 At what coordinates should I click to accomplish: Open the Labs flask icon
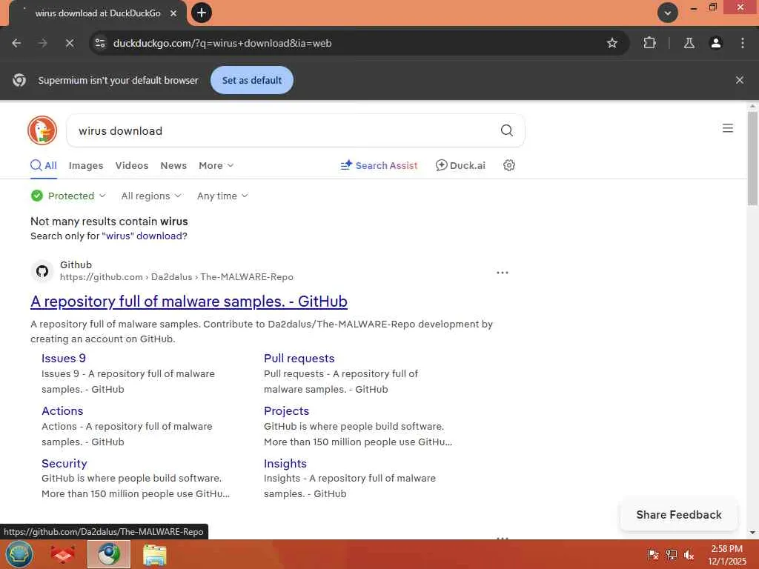tap(689, 43)
